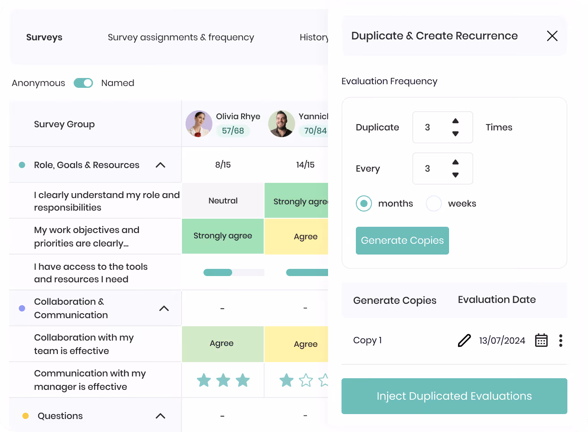Click the Duplicate times number field
The width and height of the screenshot is (588, 432).
coord(443,127)
